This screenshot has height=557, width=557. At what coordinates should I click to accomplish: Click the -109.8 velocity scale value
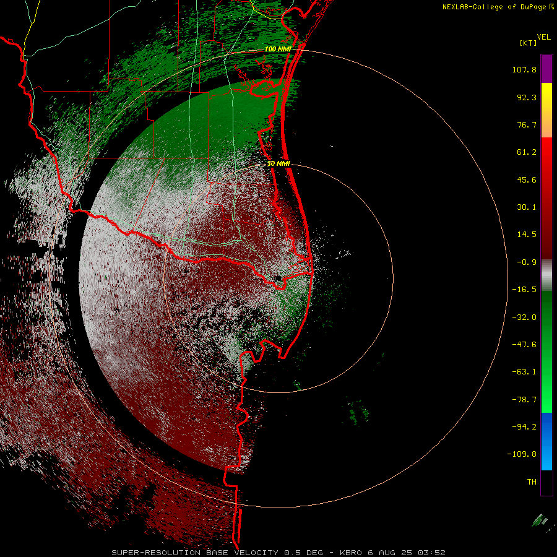coord(522,454)
